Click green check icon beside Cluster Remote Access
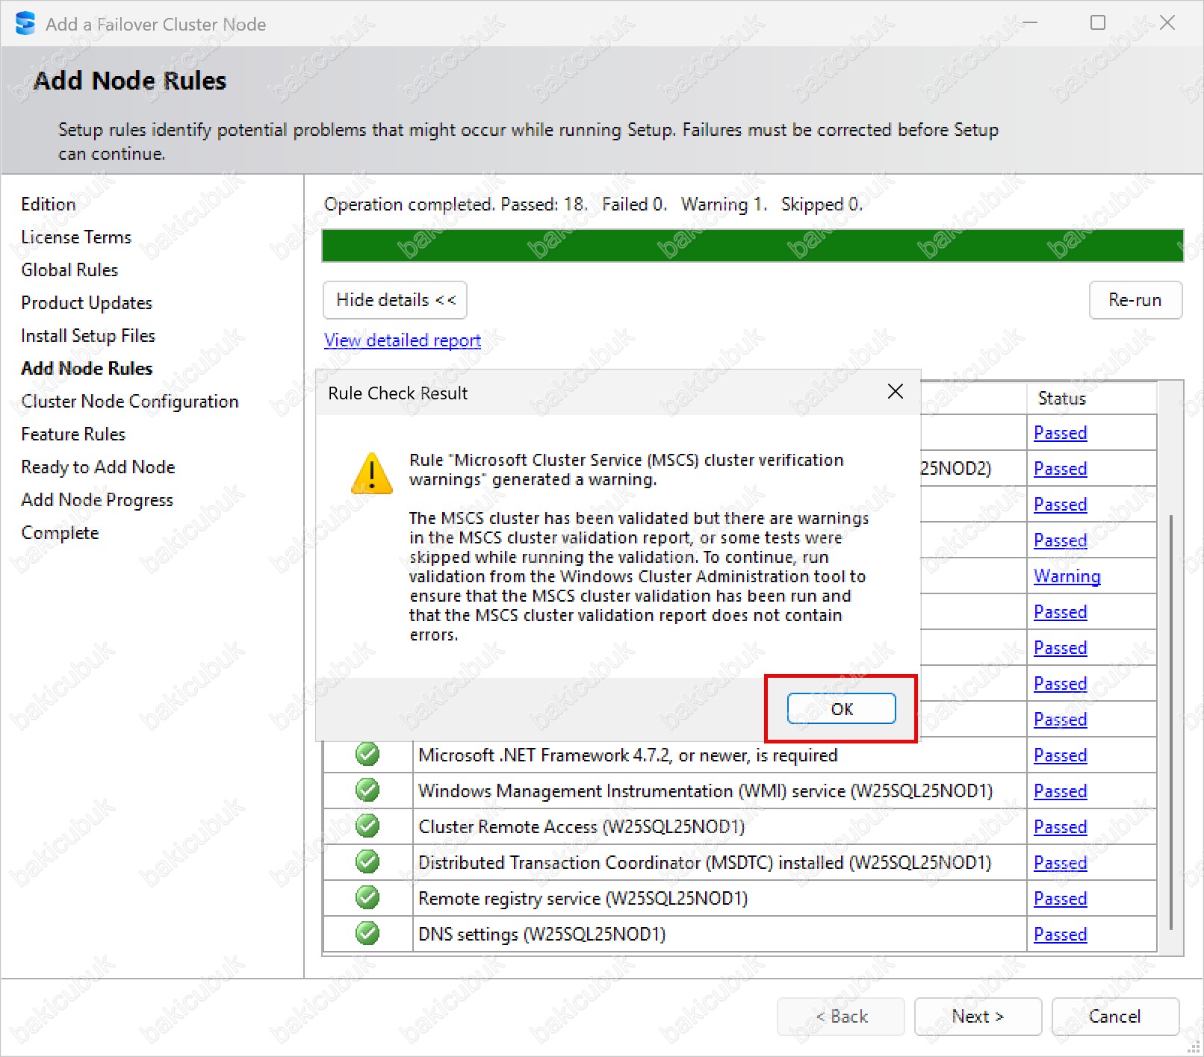The image size is (1204, 1057). coord(367,826)
